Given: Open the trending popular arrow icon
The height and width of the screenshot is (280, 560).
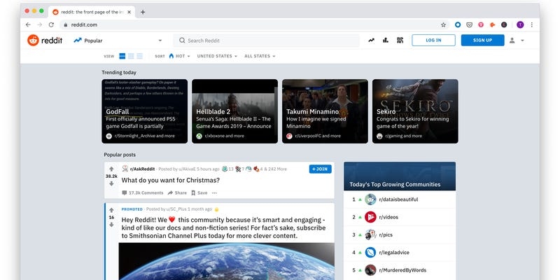Looking at the screenshot, I should tap(372, 41).
